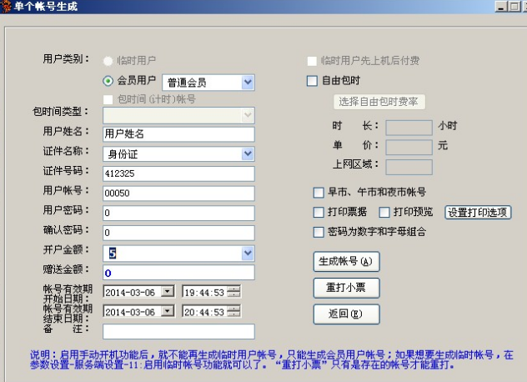Open end date 2014-03-06 calendar dropdown

click(x=168, y=311)
